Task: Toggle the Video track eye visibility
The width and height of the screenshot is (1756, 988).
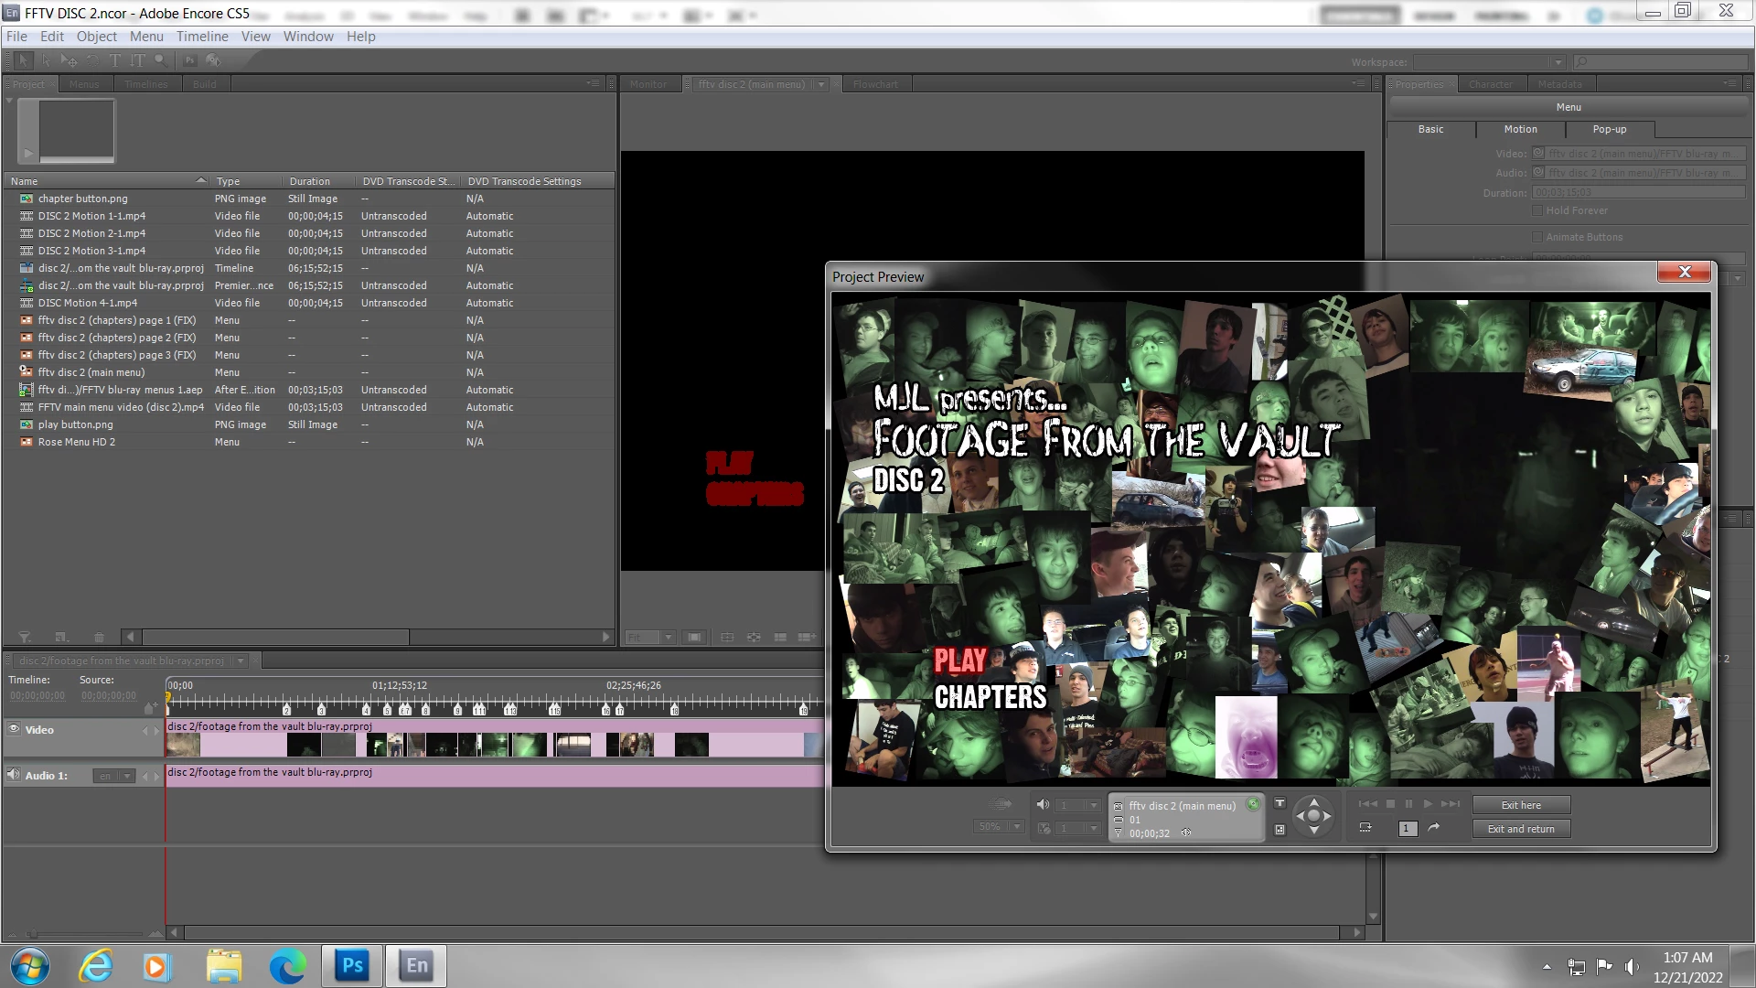Action: [x=14, y=729]
